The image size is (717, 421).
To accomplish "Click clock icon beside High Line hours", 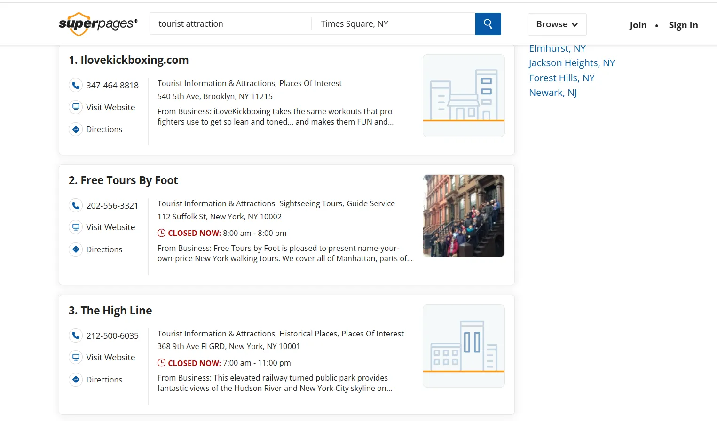I will click(161, 363).
